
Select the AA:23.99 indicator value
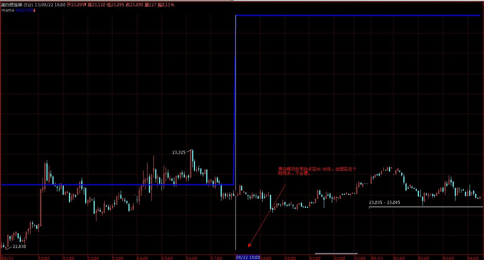pos(24,11)
